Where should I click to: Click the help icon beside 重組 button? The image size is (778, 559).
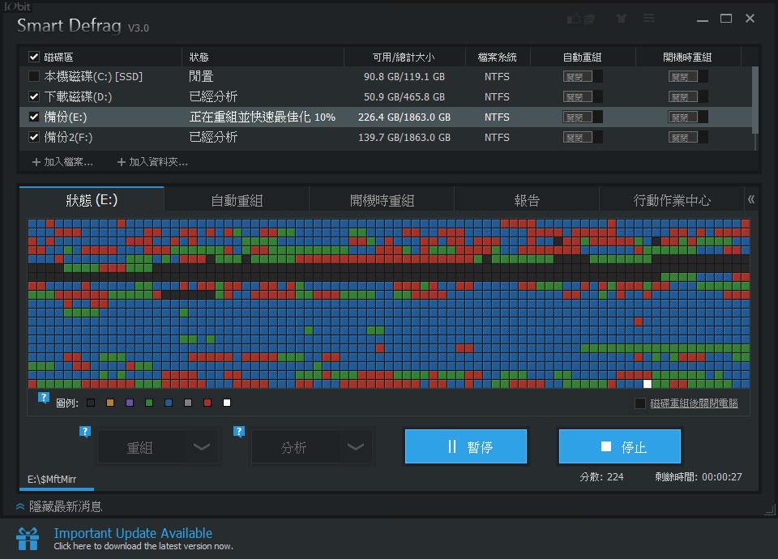click(x=85, y=432)
